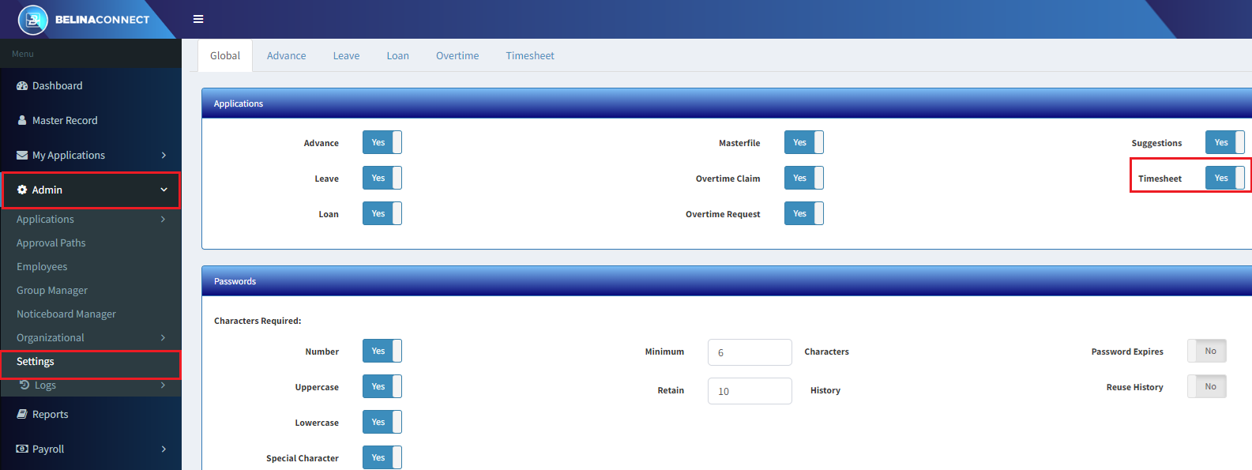Toggle the Special Character requirement switch
The image size is (1252, 470).
coord(382,457)
